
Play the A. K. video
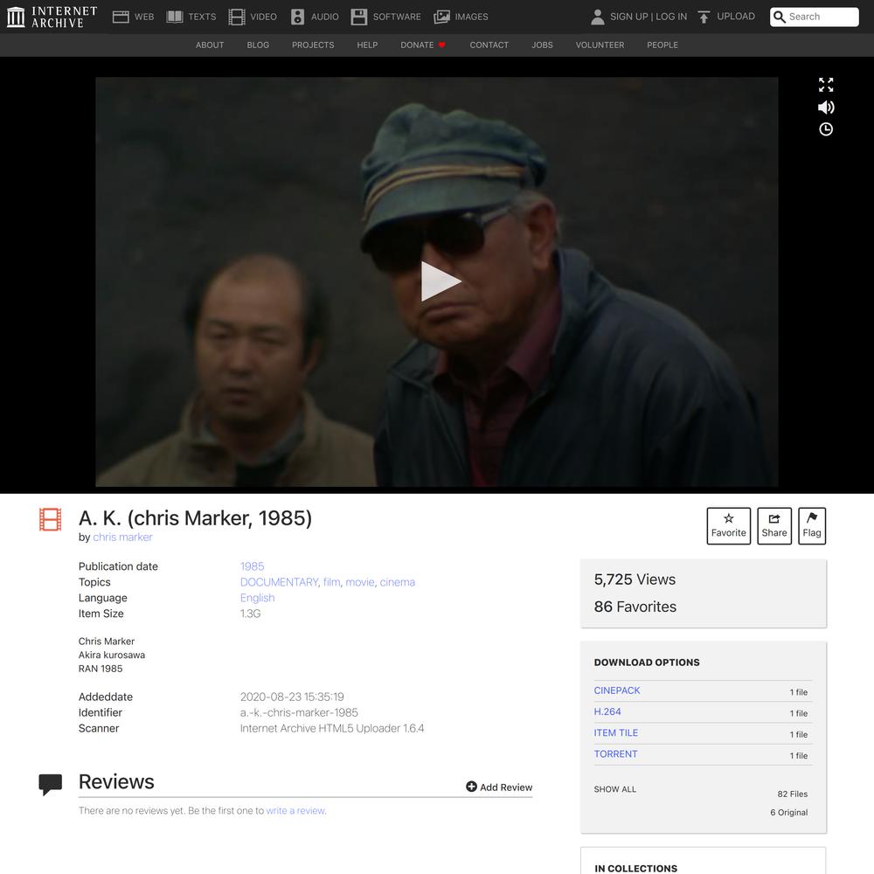pos(440,281)
